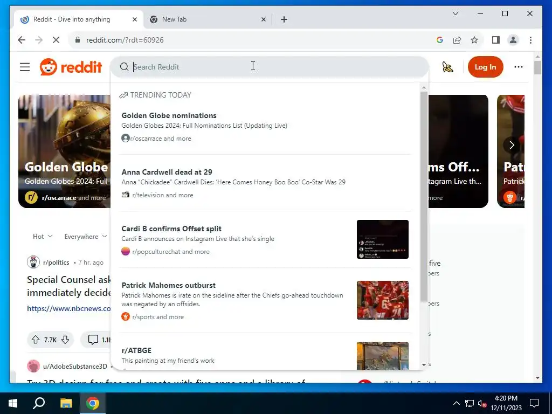Stop loading the page
The height and width of the screenshot is (414, 552).
click(x=56, y=40)
